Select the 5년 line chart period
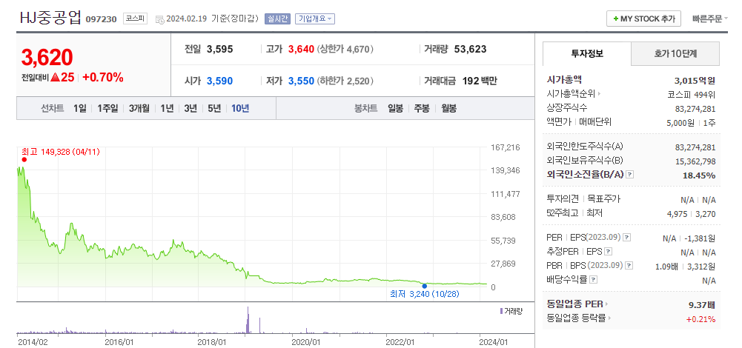Image resolution: width=742 pixels, height=348 pixels. tap(214, 108)
